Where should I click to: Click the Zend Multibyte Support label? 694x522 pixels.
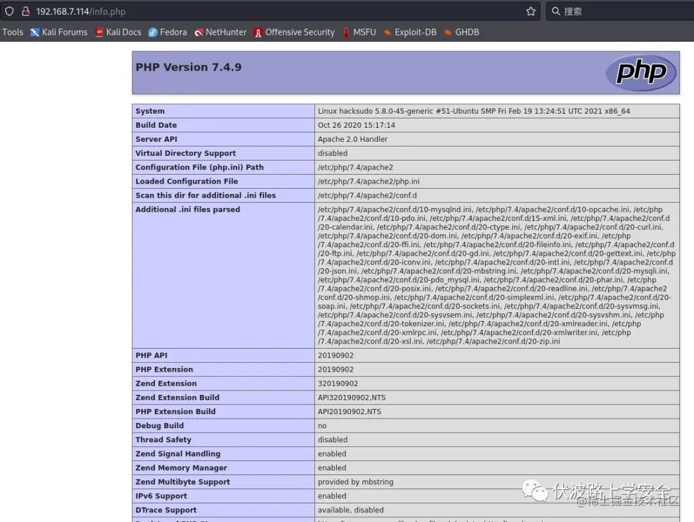182,482
